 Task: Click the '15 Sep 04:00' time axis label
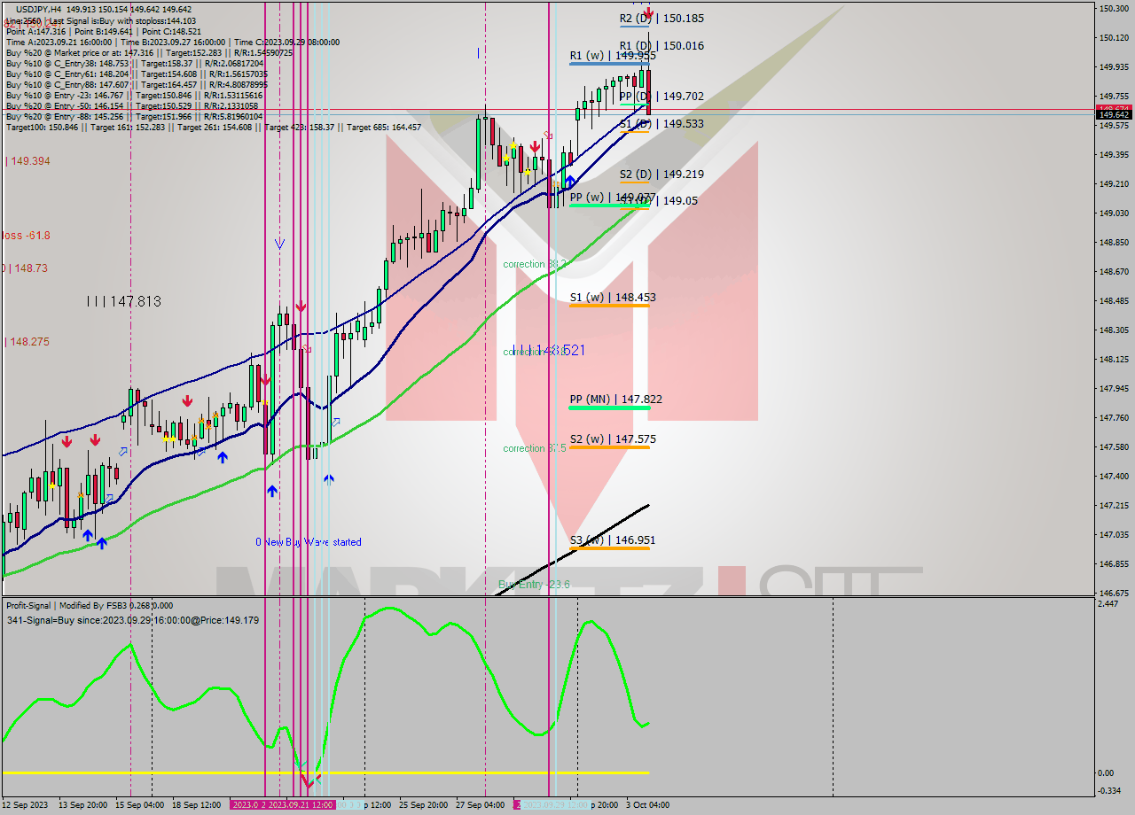138,805
